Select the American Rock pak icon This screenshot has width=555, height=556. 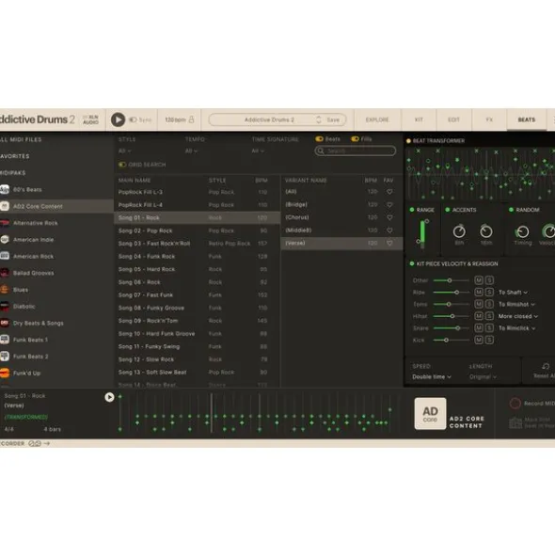click(5, 256)
